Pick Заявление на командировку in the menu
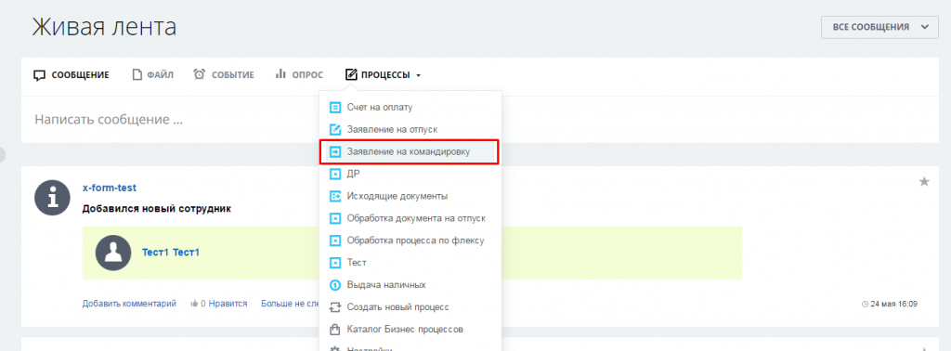951x351 pixels. point(410,151)
